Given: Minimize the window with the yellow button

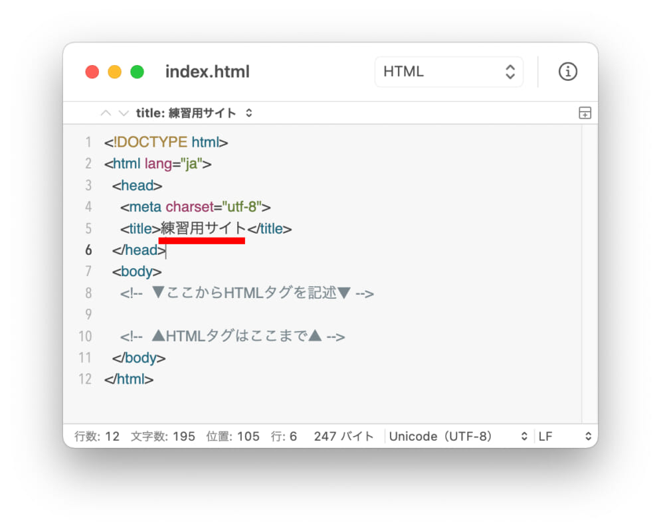Looking at the screenshot, I should point(114,72).
